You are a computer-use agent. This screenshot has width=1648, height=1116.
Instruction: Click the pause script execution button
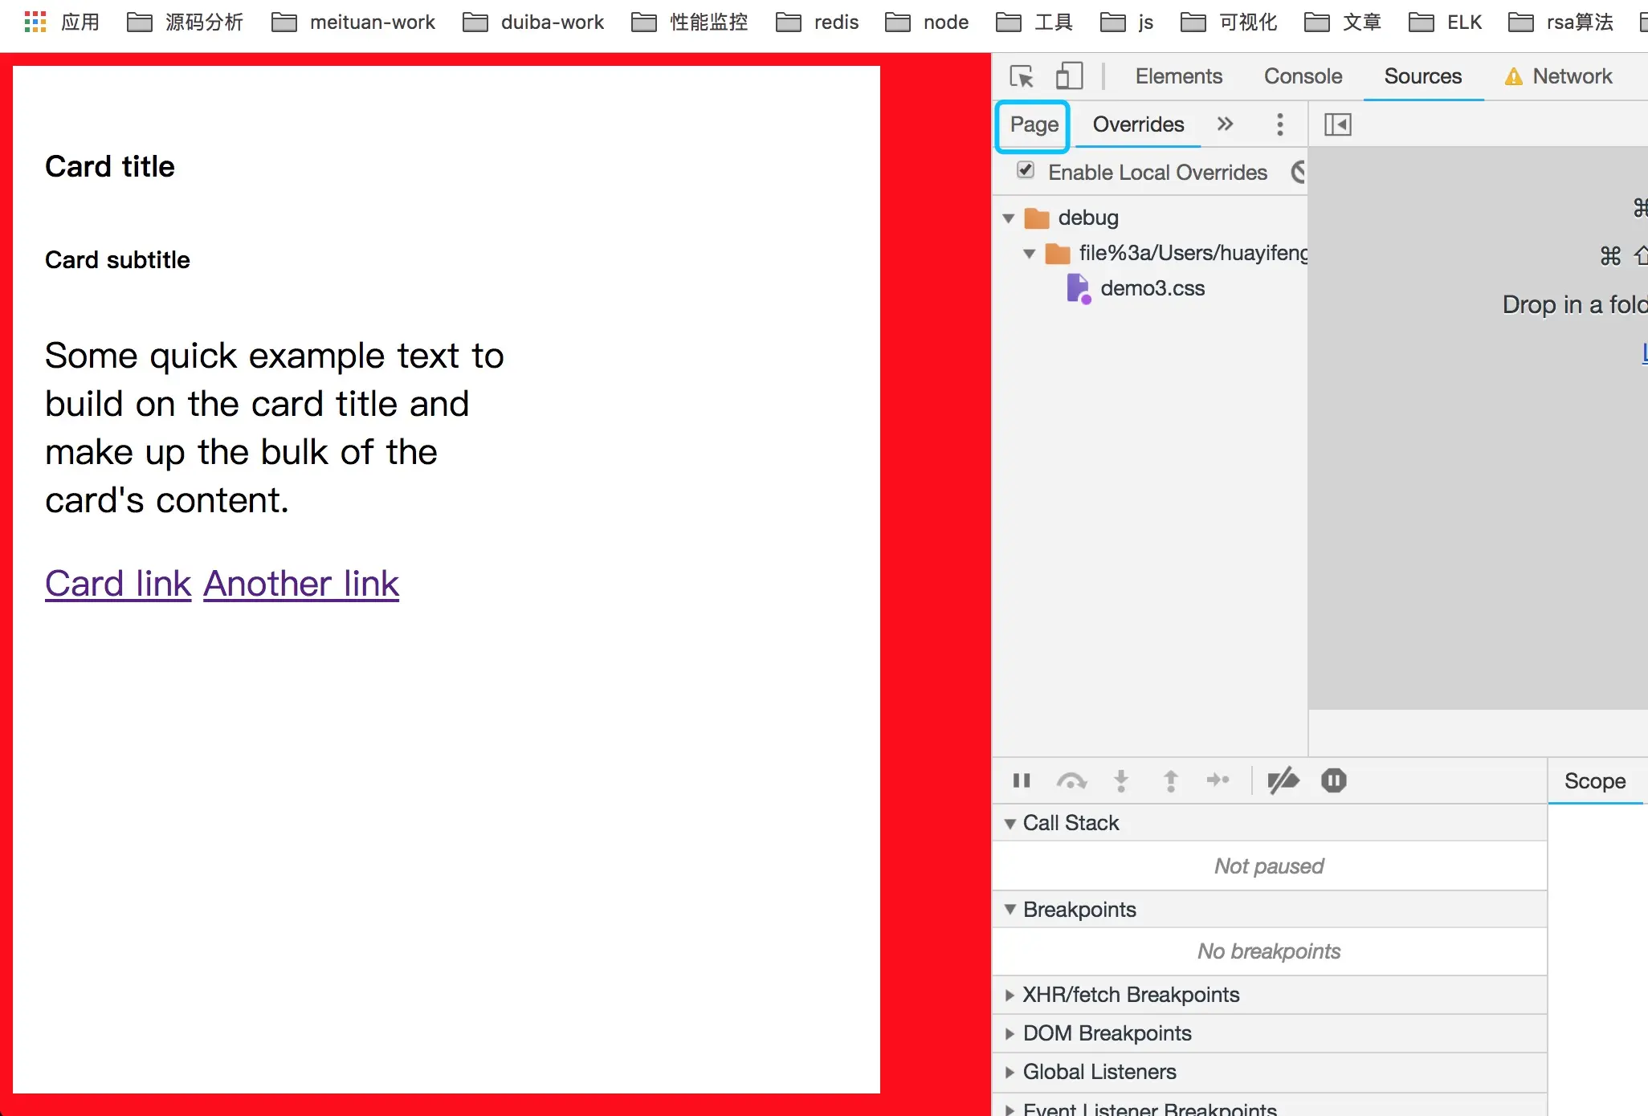pyautogui.click(x=1022, y=780)
